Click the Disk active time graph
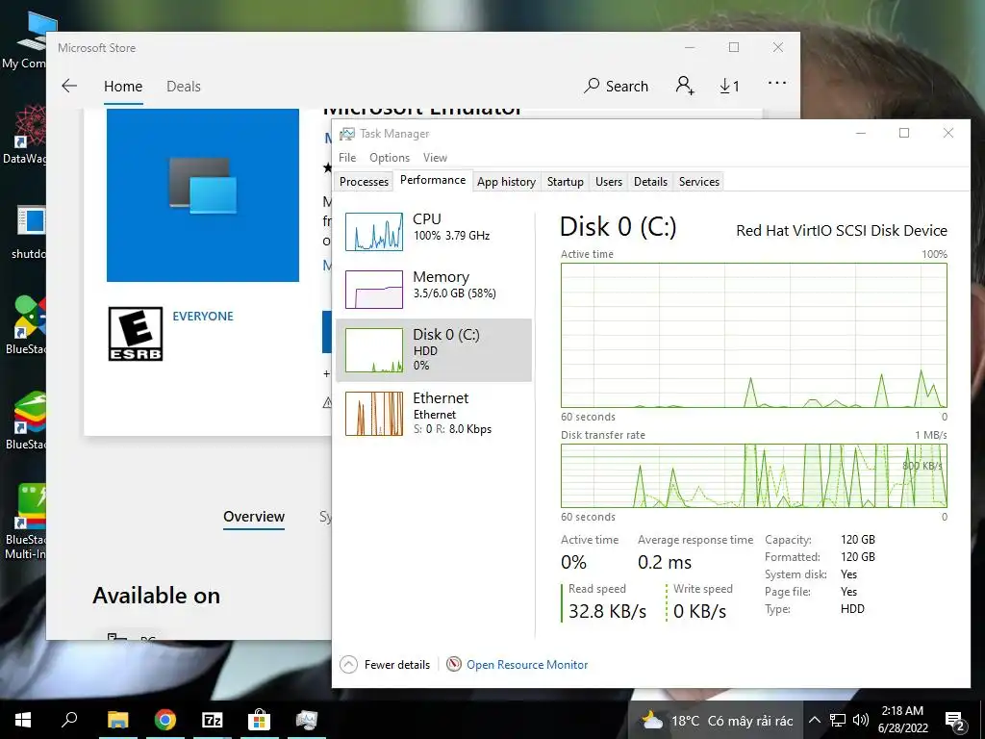 point(753,336)
